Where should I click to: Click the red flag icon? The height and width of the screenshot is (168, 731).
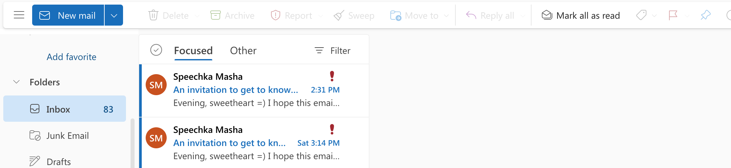click(673, 15)
